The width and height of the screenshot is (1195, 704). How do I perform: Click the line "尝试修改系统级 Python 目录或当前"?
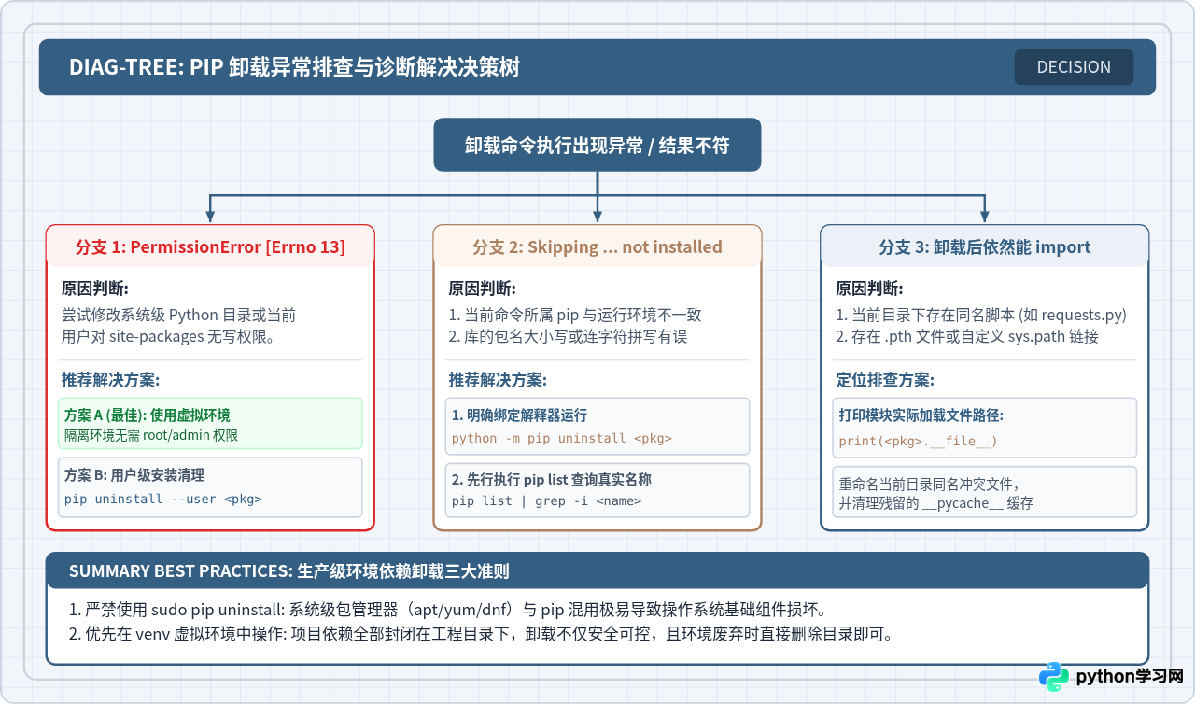click(x=179, y=315)
